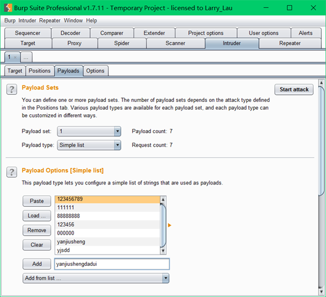Select attack tab number 1
Image resolution: width=326 pixels, height=297 pixels.
coord(9,57)
